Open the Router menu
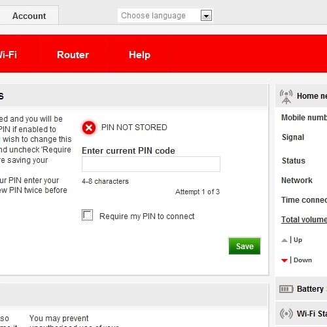The width and height of the screenshot is (327, 327). pos(73,55)
